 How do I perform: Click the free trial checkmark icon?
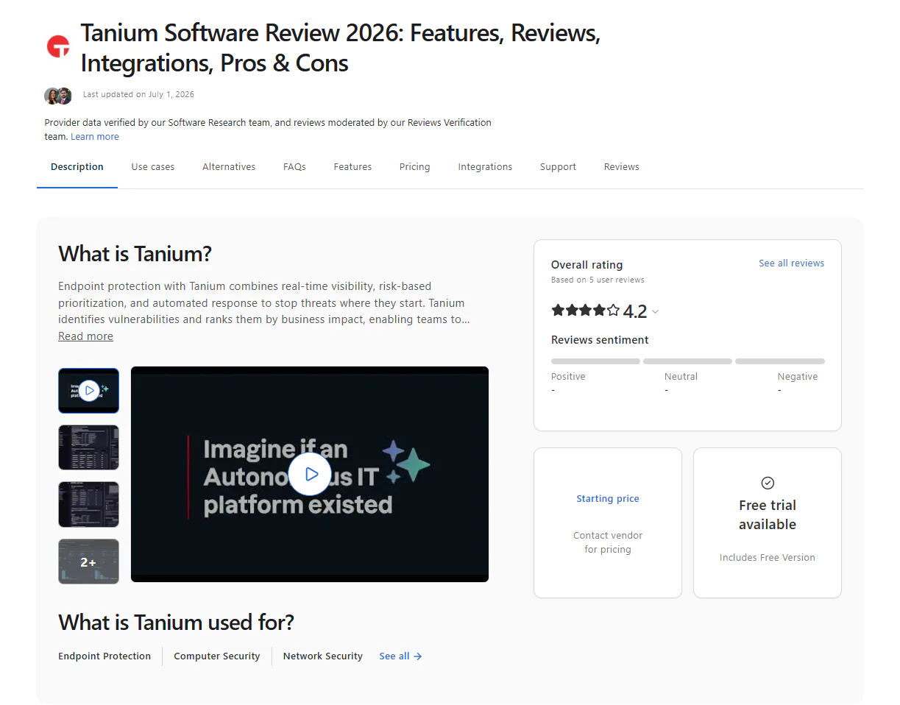(x=768, y=483)
